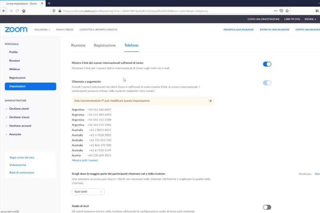Click the browser back arrow
Screen dimensions: 320x213
[4, 11]
